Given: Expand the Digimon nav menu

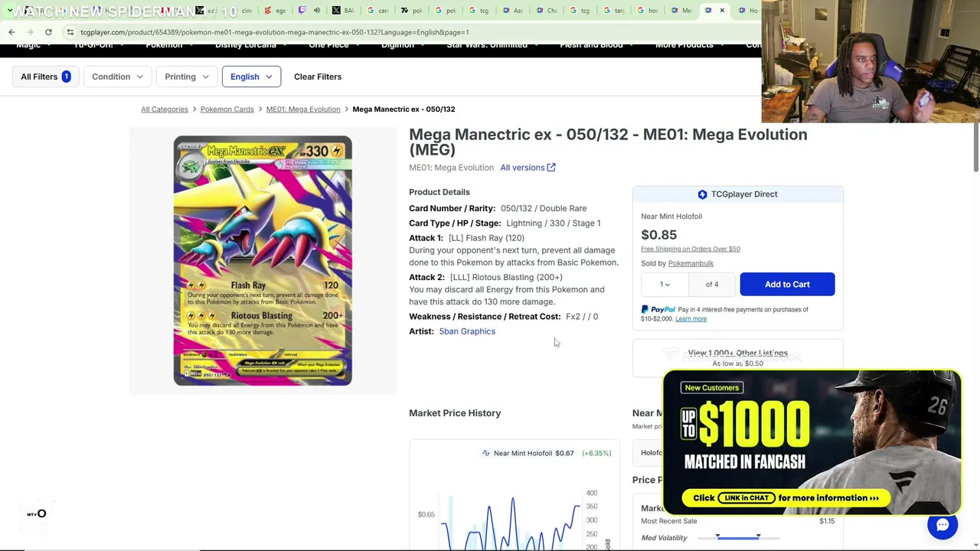Looking at the screenshot, I should (x=401, y=45).
